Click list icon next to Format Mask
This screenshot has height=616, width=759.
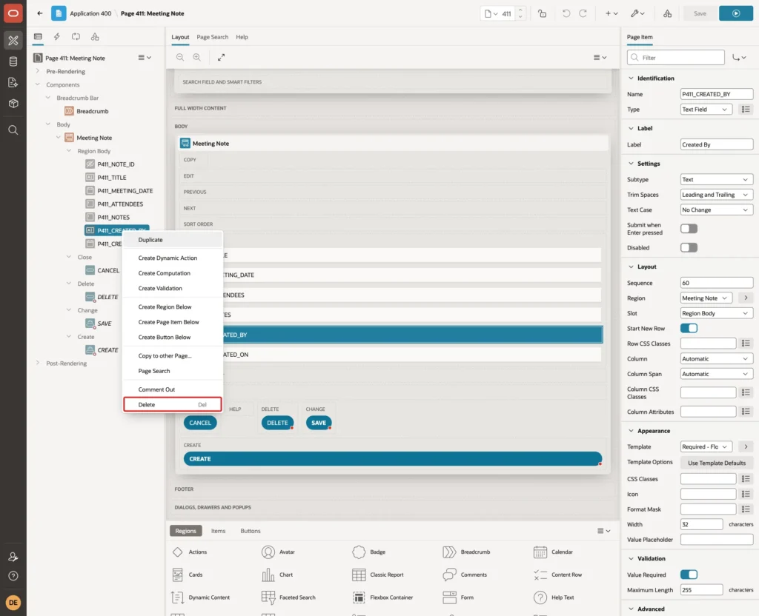(x=746, y=509)
